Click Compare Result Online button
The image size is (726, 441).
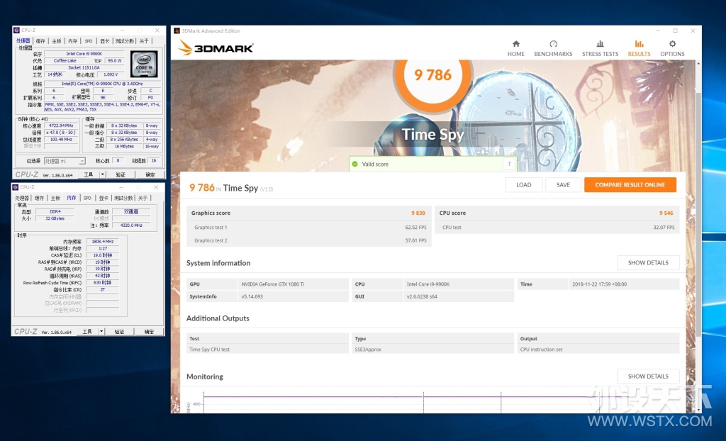[x=630, y=185]
